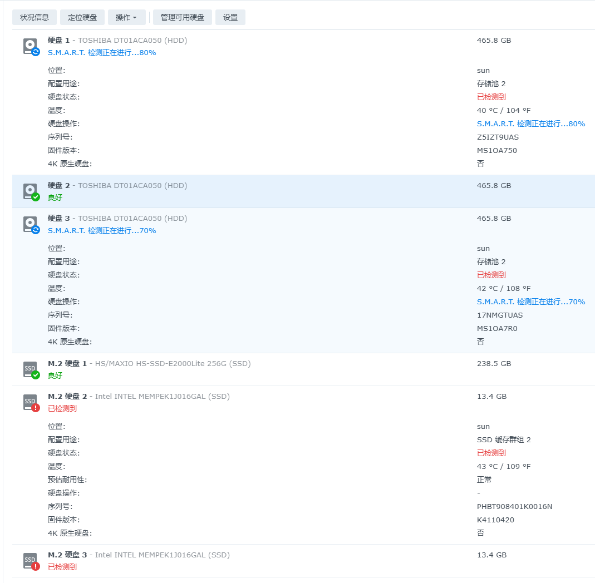Click the M.2 硬盘 1 SSD icon
The width and height of the screenshot is (595, 583).
coord(31,370)
